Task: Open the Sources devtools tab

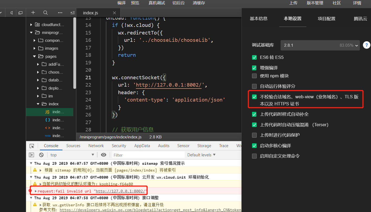Action: [73, 146]
